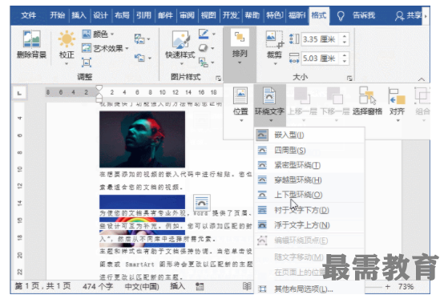Select Behind Text 衬于文字下方(D)
Screen dimensions: 444x299
[x=309, y=210]
